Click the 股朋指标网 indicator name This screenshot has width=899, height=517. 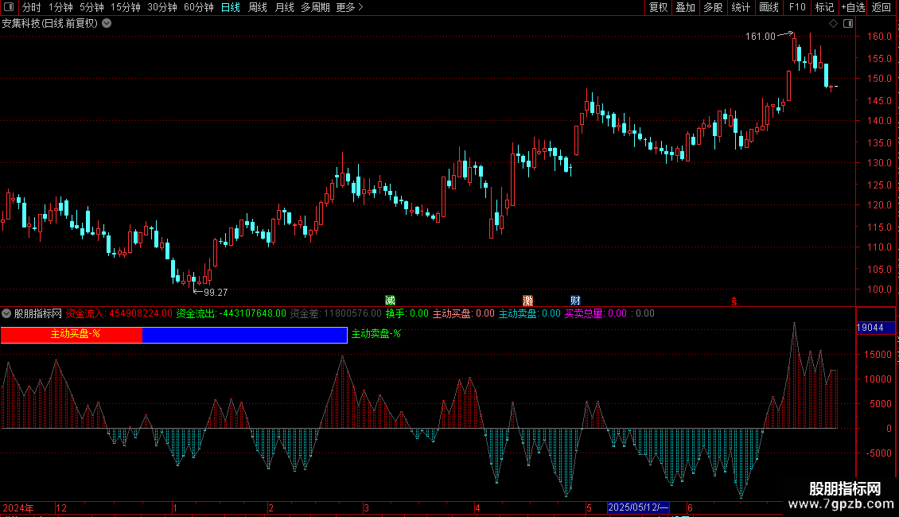pyautogui.click(x=38, y=313)
